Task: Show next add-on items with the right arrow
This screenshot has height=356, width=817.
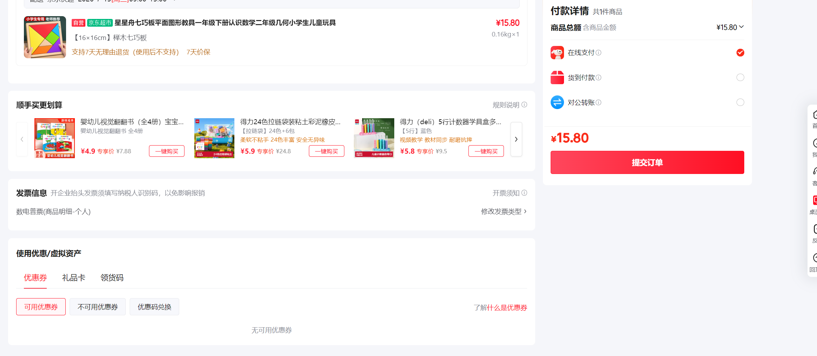Action: click(516, 139)
